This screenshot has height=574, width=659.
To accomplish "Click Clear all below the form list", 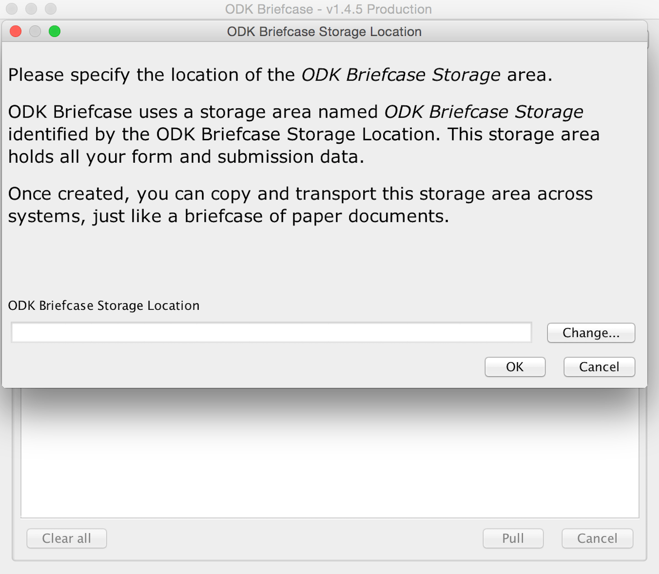I will point(66,538).
